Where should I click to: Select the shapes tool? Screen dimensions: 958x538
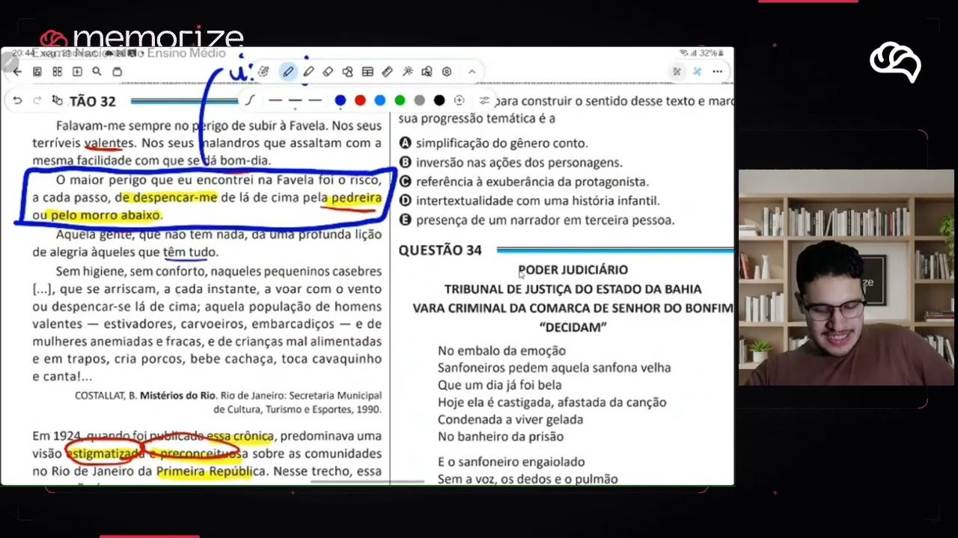pyautogui.click(x=347, y=72)
